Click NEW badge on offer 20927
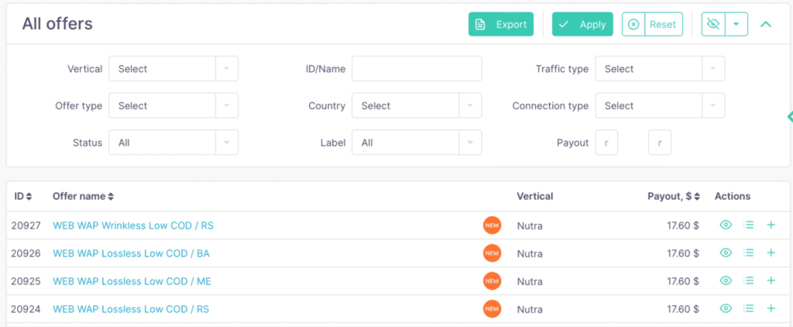Screen dimensions: 793x327 coord(492,225)
